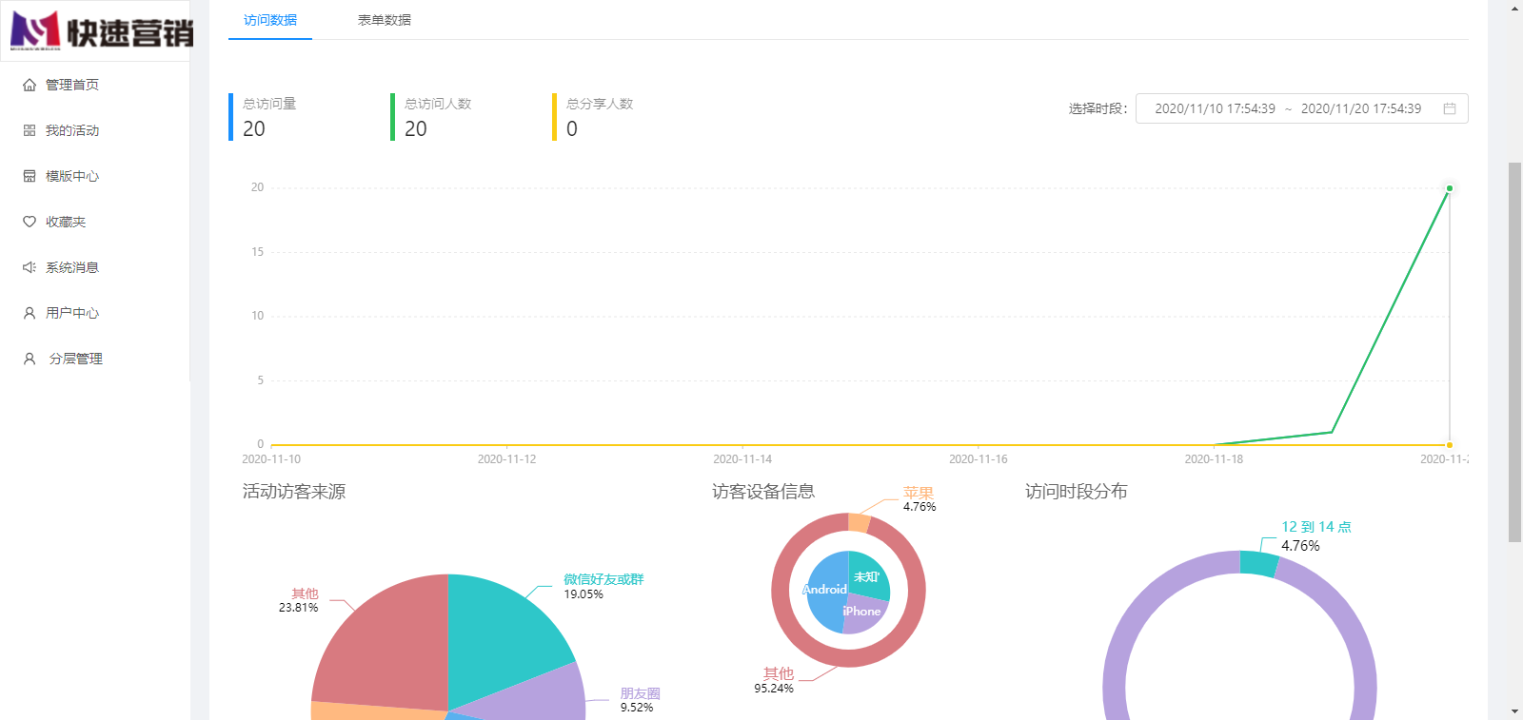The image size is (1523, 720).
Task: Click the home icon beside 管理首页
Action: (30, 85)
